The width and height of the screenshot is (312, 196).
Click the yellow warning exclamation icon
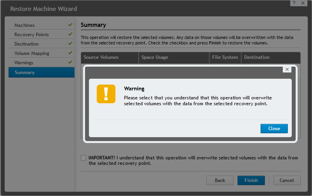coord(106,94)
